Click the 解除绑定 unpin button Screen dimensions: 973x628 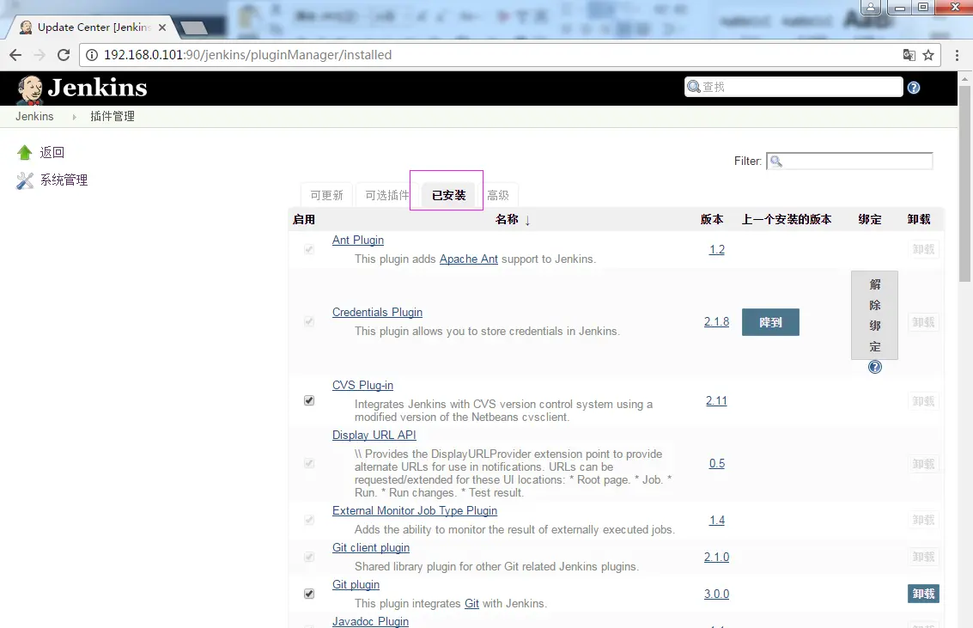[x=874, y=315]
